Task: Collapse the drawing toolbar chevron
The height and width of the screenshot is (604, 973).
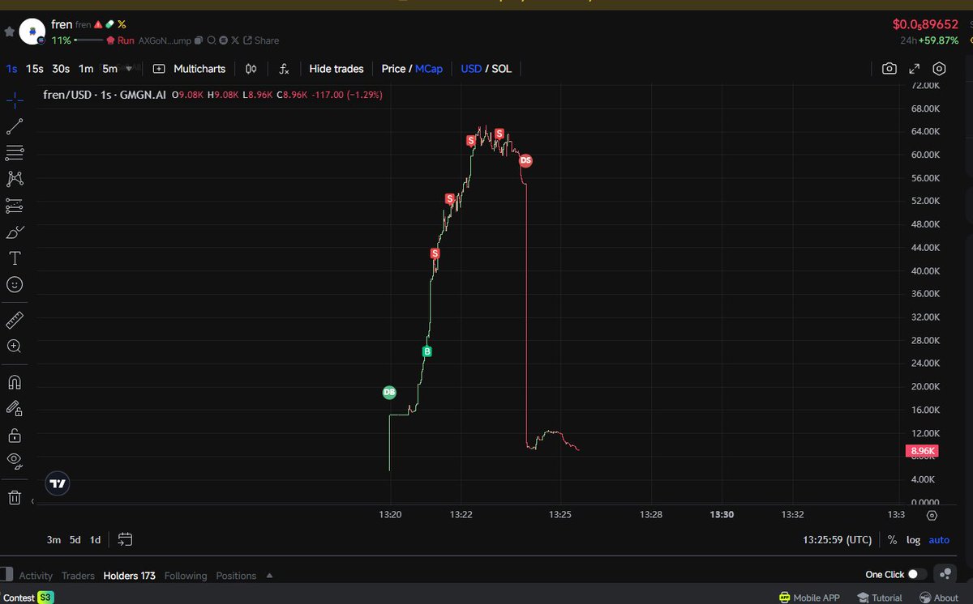Action: click(32, 502)
